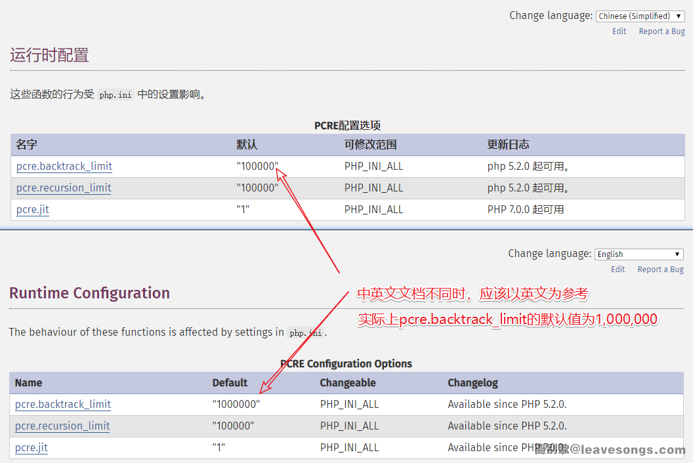Click the 运行时配置 heading
The height and width of the screenshot is (463, 693).
coord(49,55)
